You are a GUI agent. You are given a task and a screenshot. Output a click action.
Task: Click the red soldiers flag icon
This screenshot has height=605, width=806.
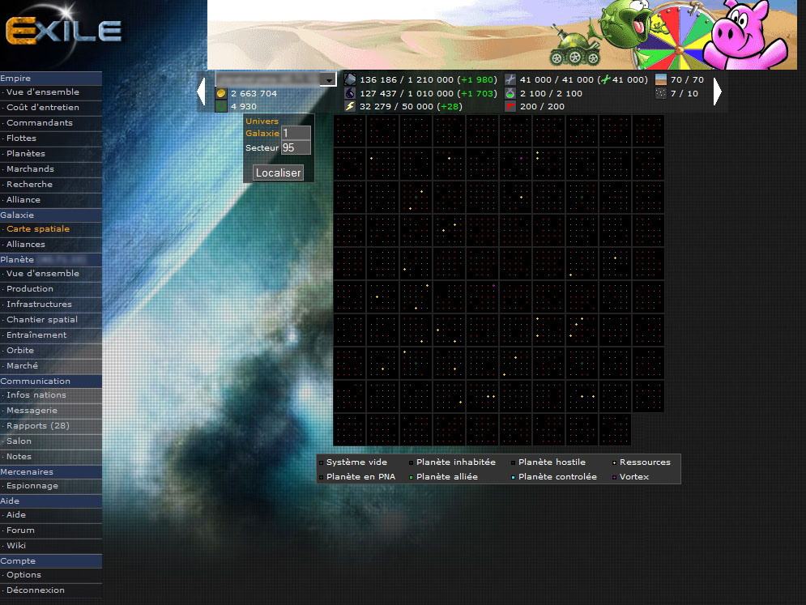point(510,106)
